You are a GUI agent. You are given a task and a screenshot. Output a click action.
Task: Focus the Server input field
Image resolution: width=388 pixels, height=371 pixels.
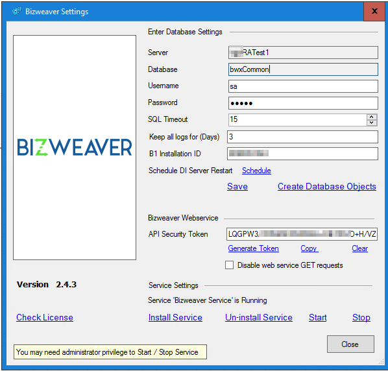pos(303,53)
